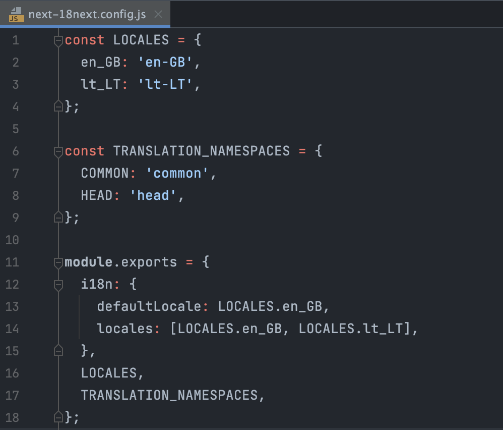Click the COMMON key on line 7
This screenshot has height=430, width=503.
coord(105,173)
